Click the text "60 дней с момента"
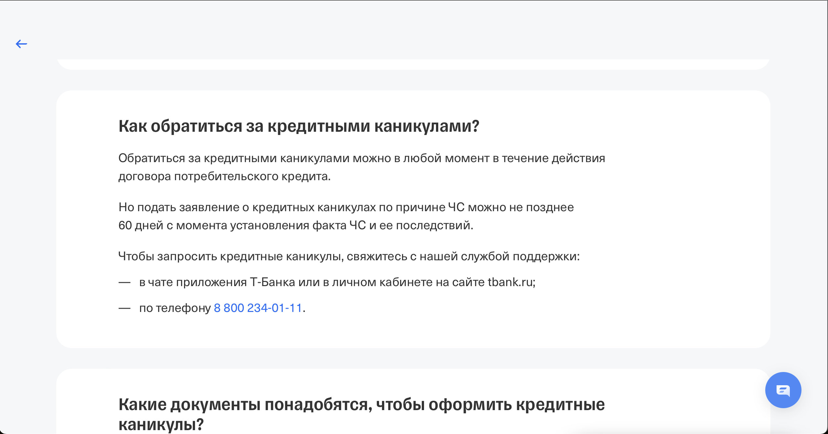This screenshot has height=434, width=828. (173, 225)
